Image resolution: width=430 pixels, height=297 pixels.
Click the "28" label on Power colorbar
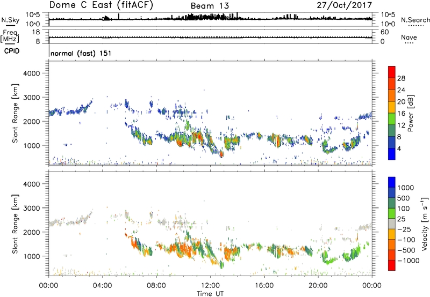click(401, 78)
